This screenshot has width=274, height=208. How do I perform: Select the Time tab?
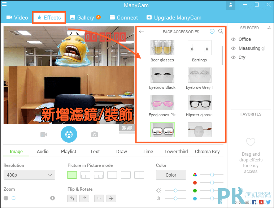[x=148, y=152]
